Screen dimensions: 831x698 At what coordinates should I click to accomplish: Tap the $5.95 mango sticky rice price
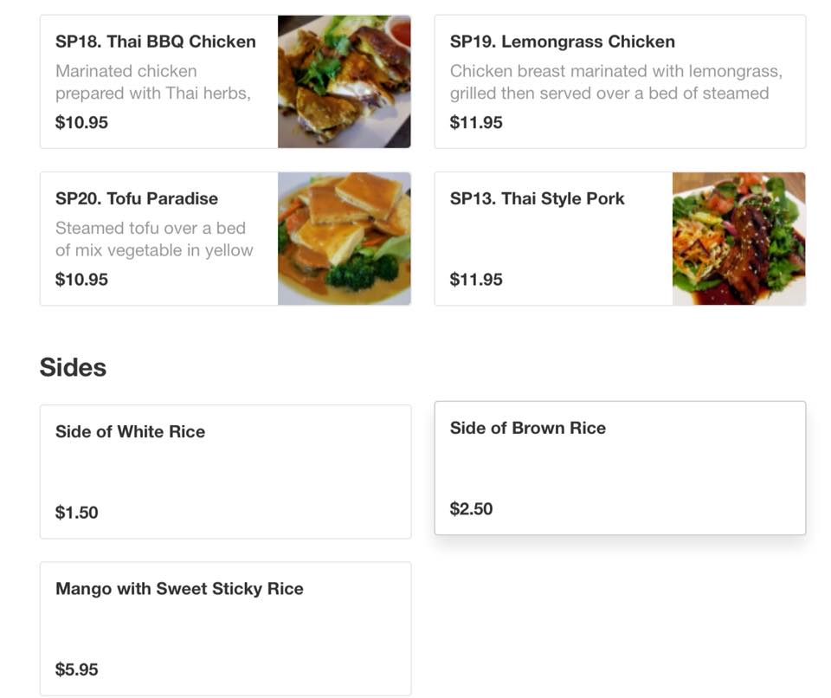pyautogui.click(x=77, y=669)
